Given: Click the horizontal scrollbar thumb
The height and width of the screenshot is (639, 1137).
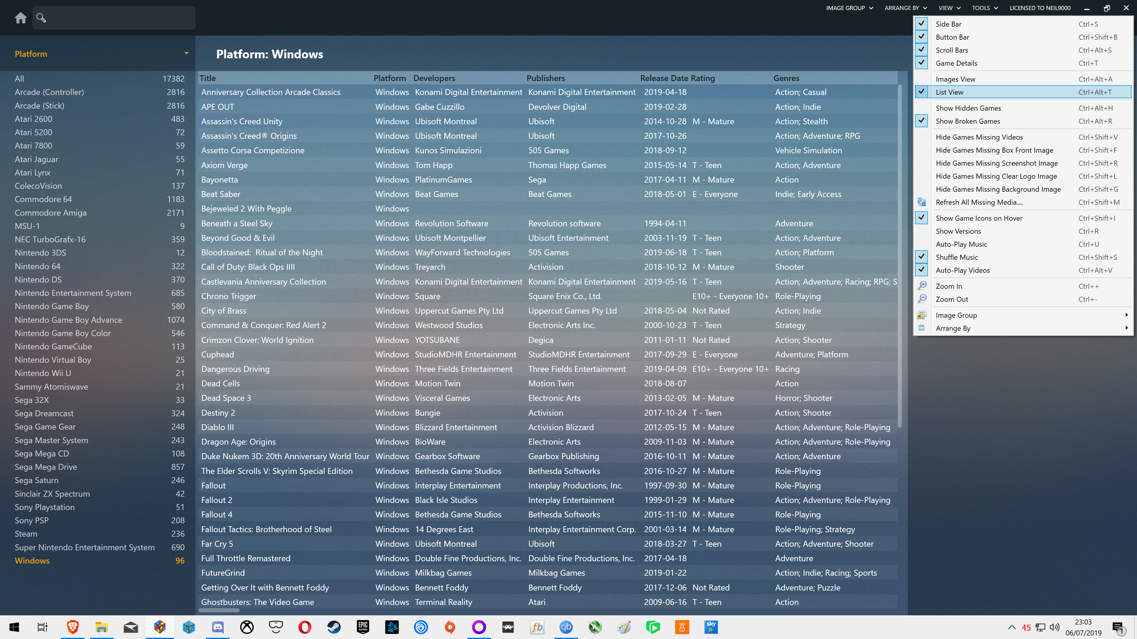Looking at the screenshot, I should pyautogui.click(x=219, y=610).
